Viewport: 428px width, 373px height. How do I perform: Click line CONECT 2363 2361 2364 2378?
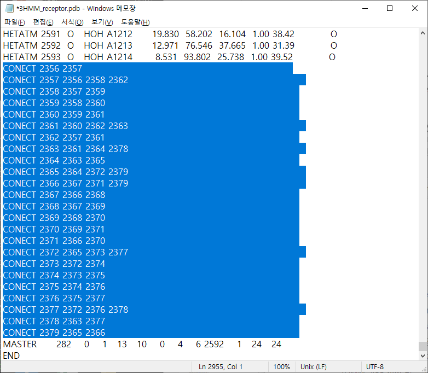[66, 149]
